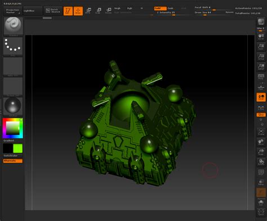Toggle the Gradient color button

[x=8, y=141]
